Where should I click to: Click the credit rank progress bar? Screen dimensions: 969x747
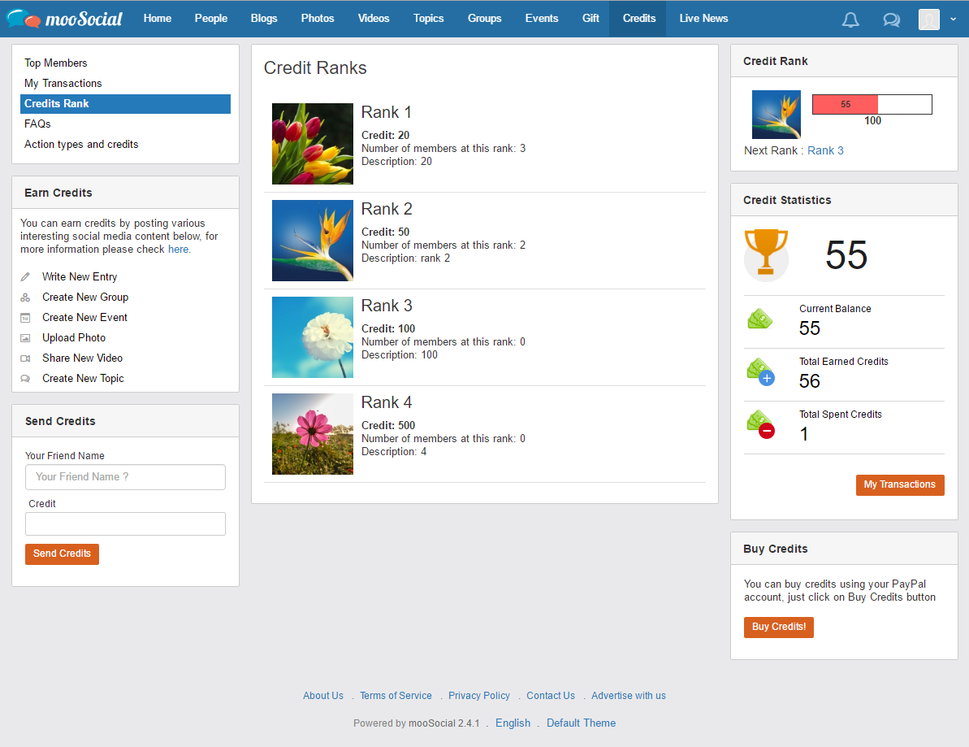click(872, 105)
